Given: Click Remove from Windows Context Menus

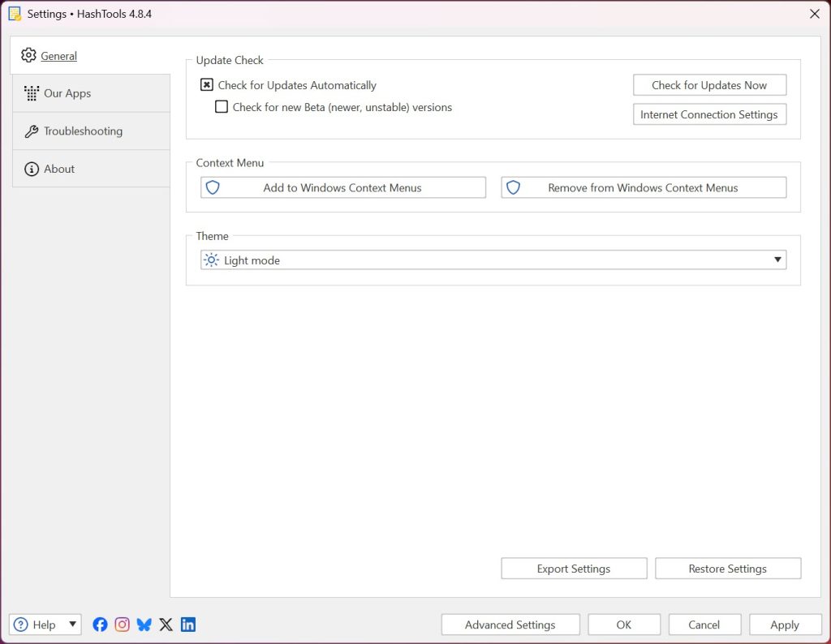Looking at the screenshot, I should coord(644,187).
